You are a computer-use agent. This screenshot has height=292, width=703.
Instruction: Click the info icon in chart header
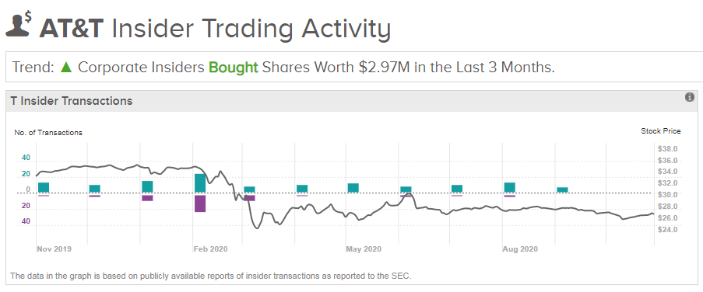point(690,97)
